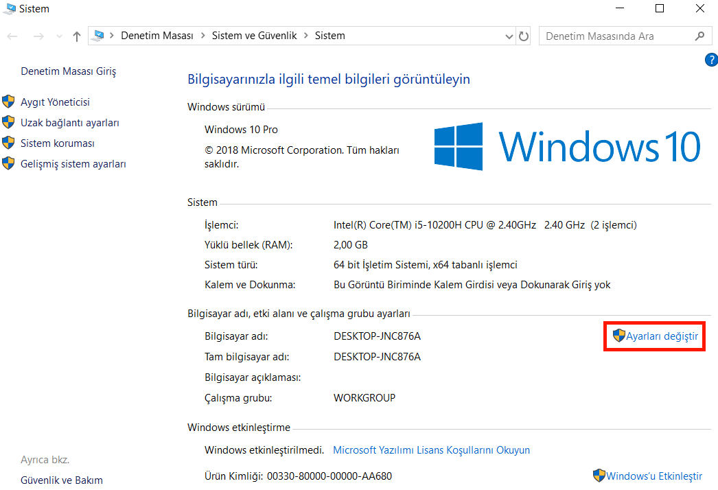Select the Windows etkinleştirilmedi status text
The width and height of the screenshot is (718, 490).
tap(264, 450)
